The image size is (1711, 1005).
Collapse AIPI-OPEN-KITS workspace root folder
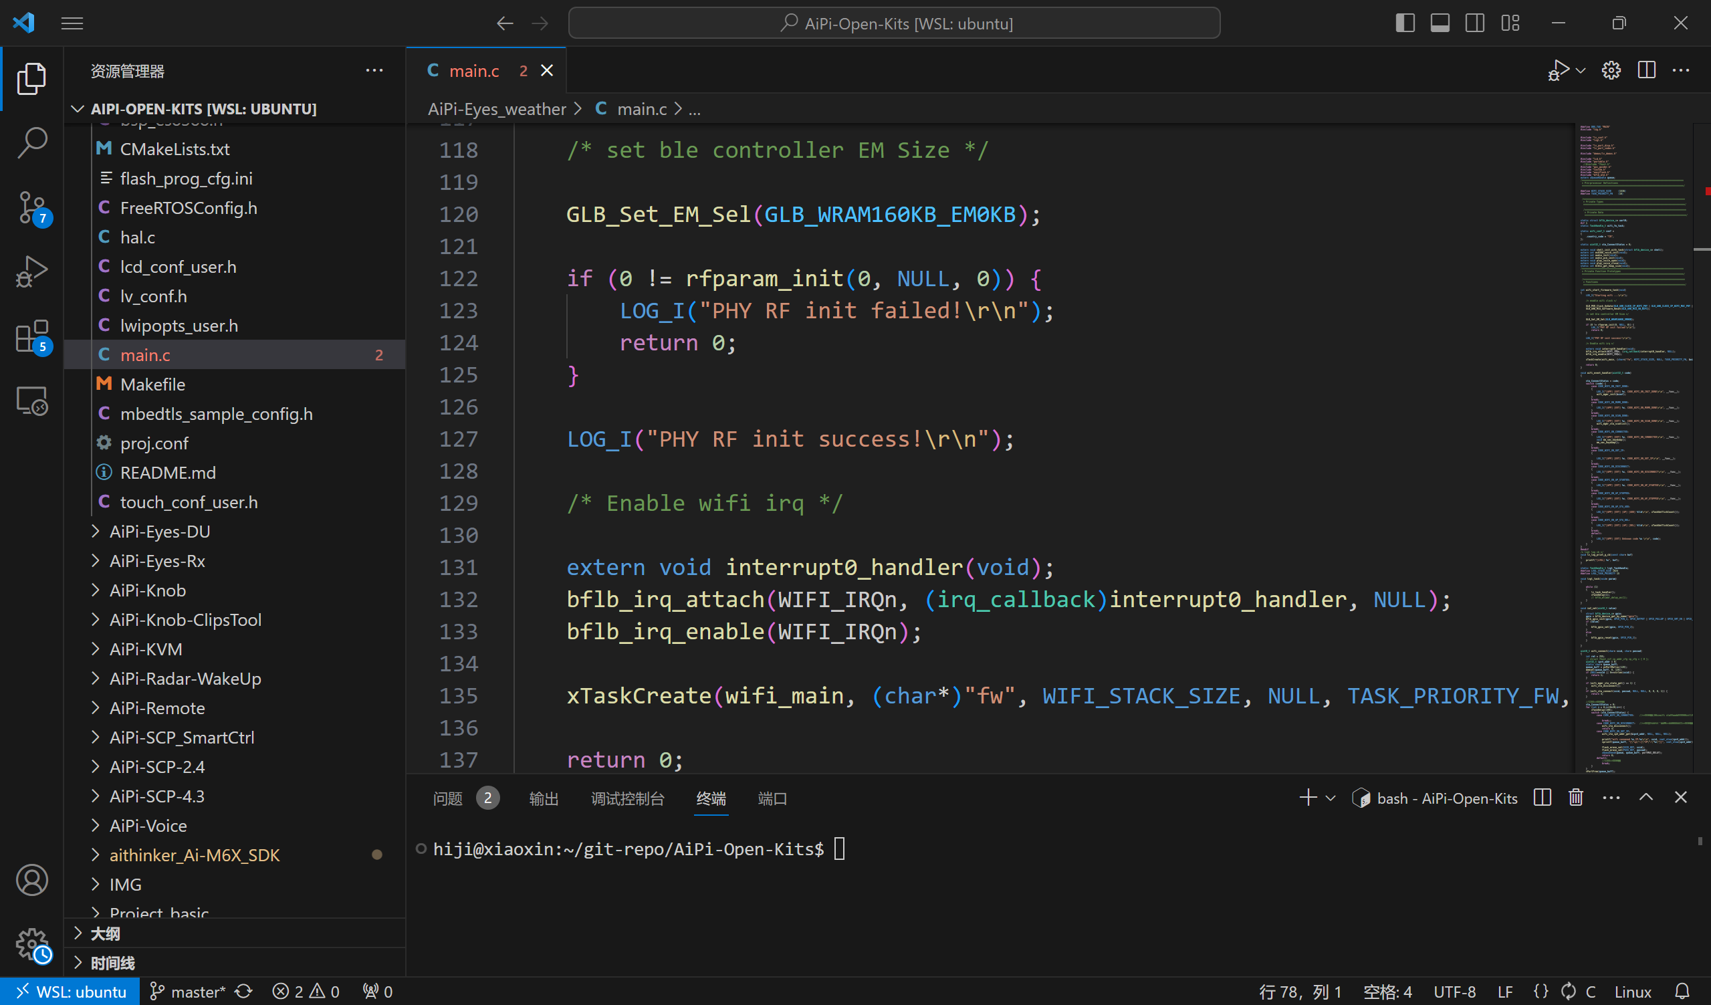pos(235,108)
